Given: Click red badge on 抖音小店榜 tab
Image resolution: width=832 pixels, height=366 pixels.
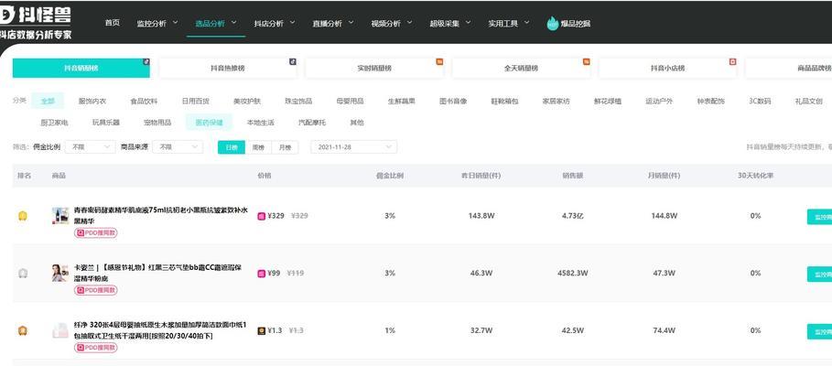Looking at the screenshot, I should click(x=733, y=61).
